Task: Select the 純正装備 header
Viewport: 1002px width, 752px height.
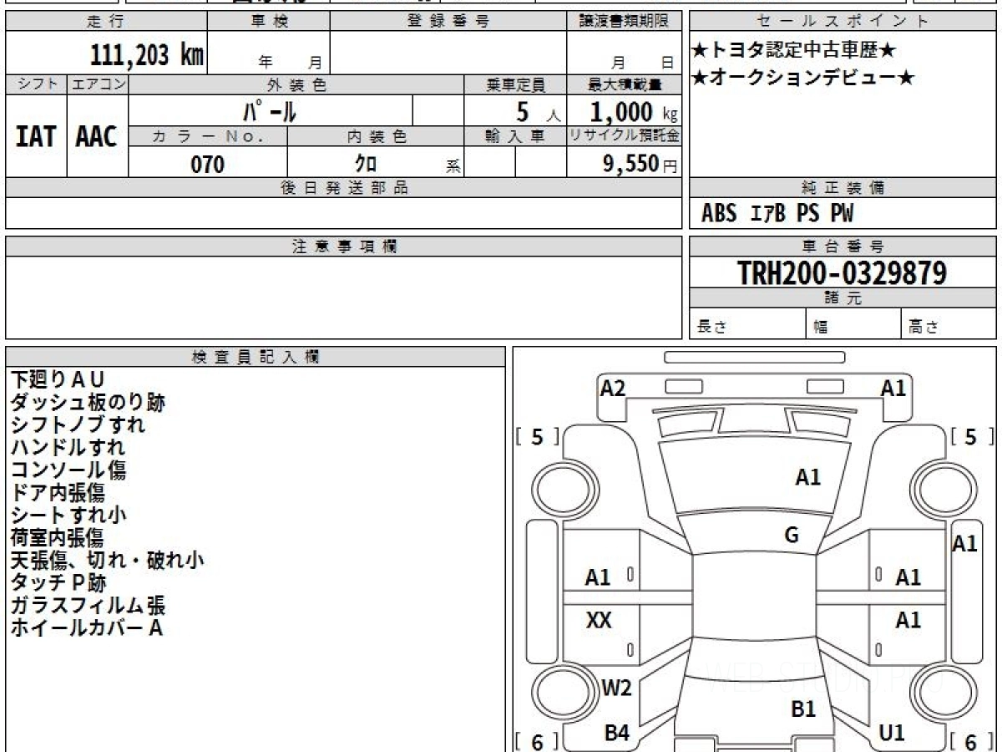Action: 843,188
